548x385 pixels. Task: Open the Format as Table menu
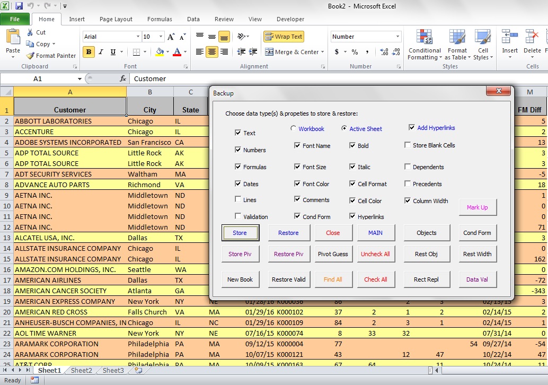pyautogui.click(x=457, y=45)
